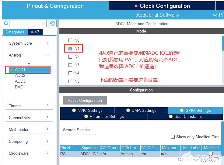Enable the IN3 checkbox
The height and width of the screenshot is (165, 224).
pos(70,65)
